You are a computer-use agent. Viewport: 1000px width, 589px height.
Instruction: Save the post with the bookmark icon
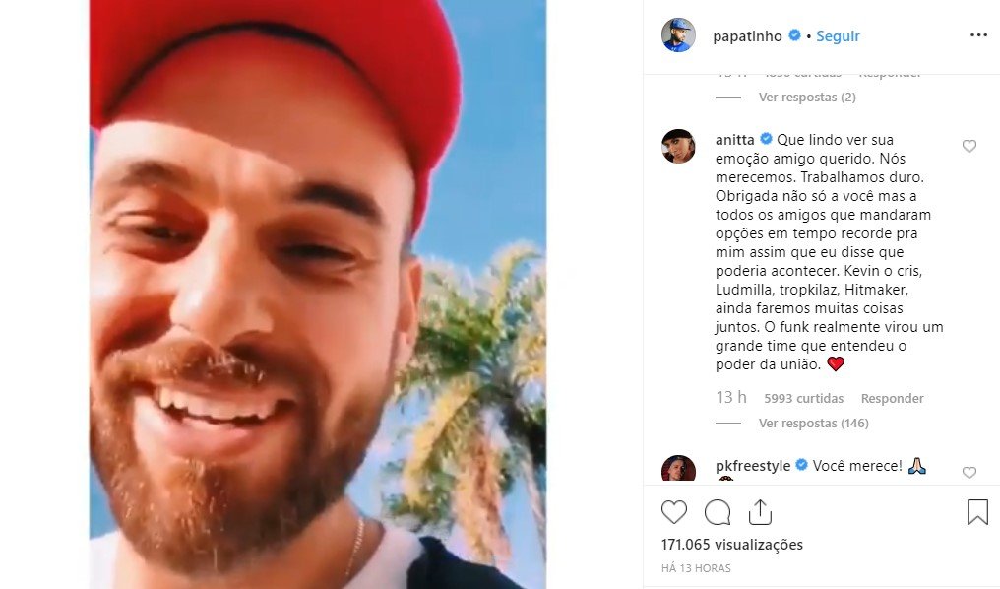[x=977, y=512]
